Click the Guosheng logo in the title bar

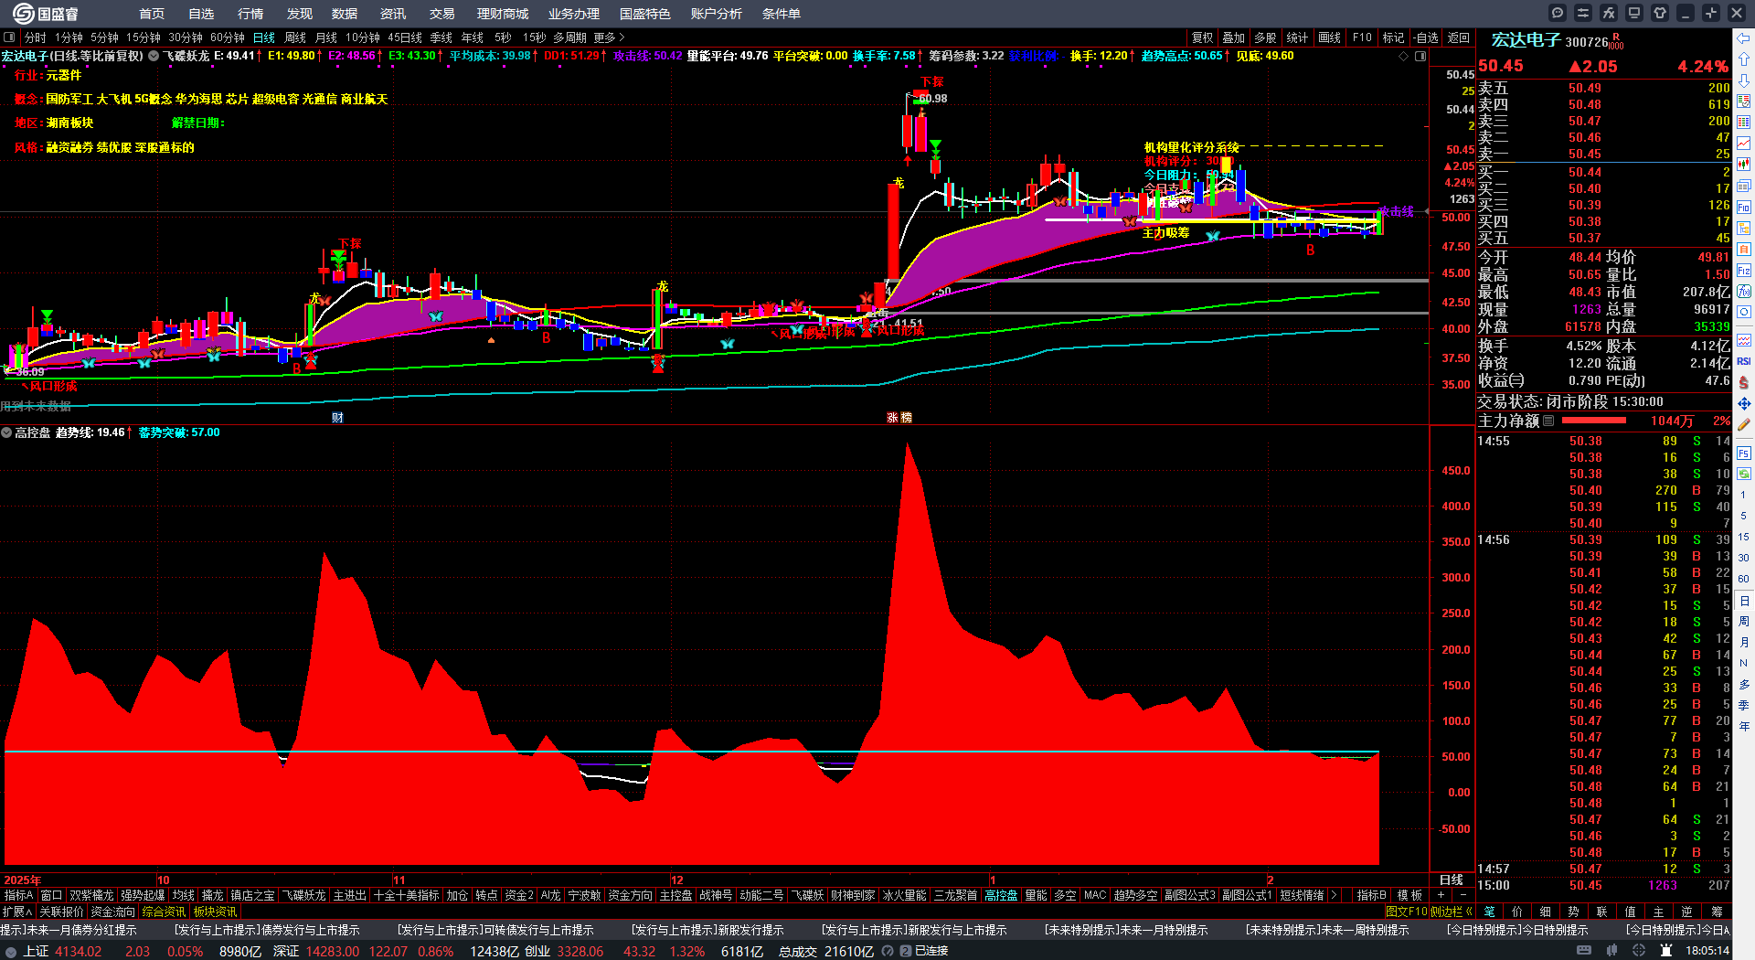coord(44,13)
